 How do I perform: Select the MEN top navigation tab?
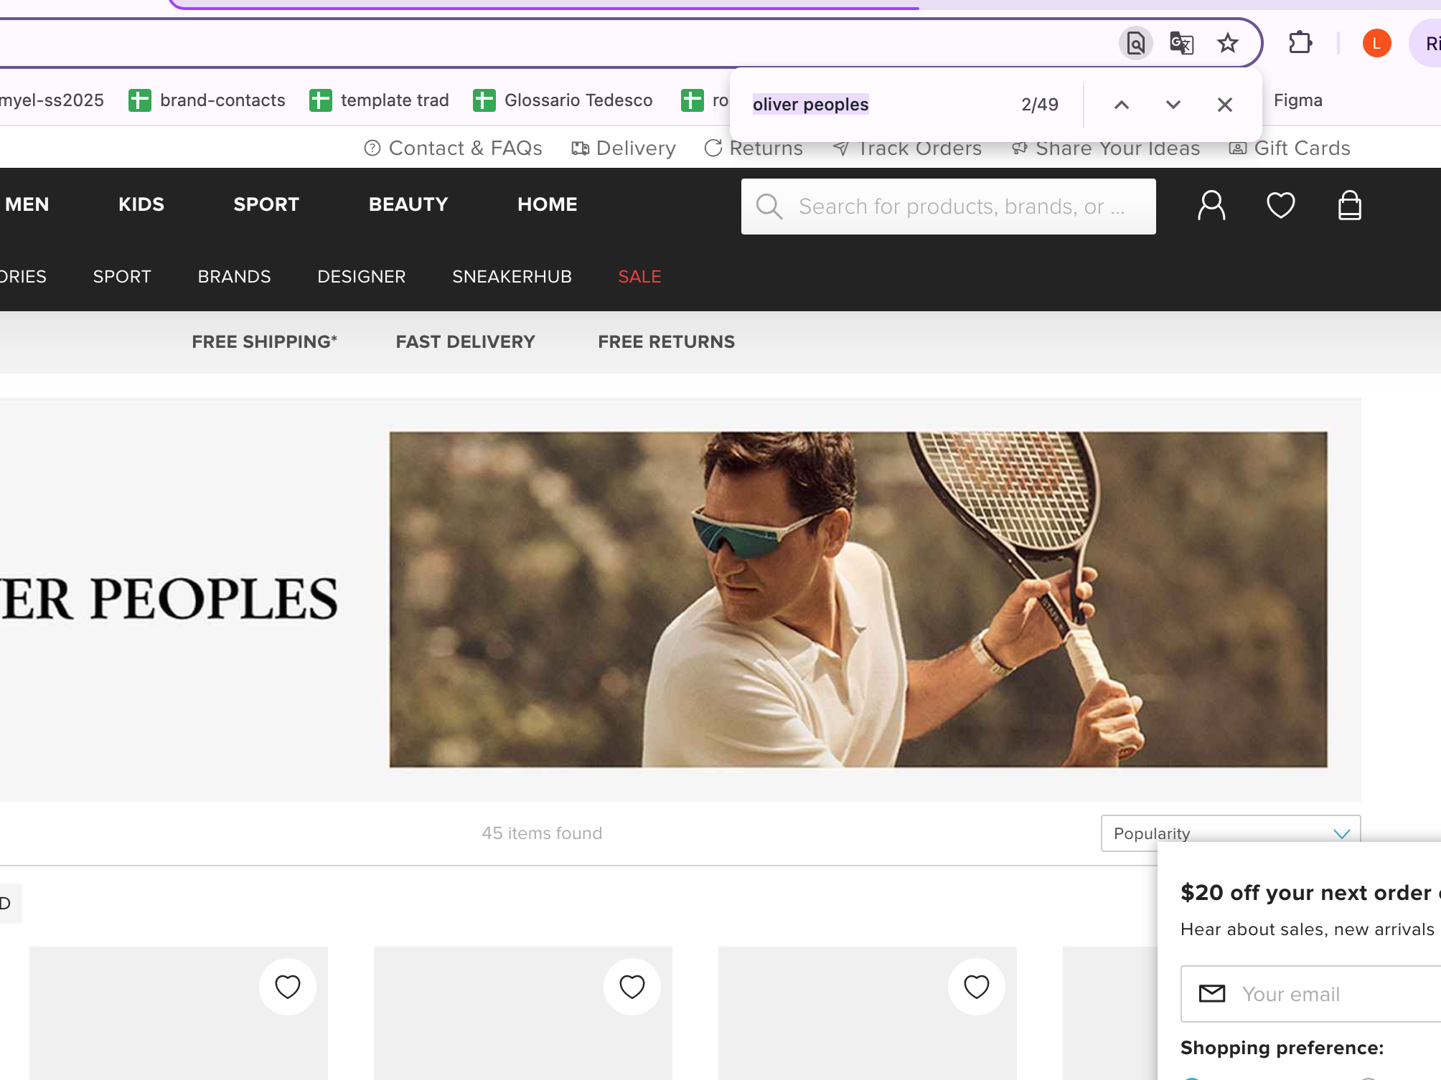(27, 204)
